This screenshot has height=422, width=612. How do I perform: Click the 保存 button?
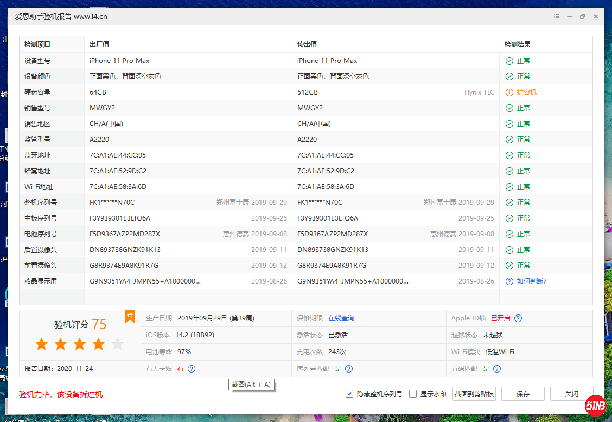(522, 394)
